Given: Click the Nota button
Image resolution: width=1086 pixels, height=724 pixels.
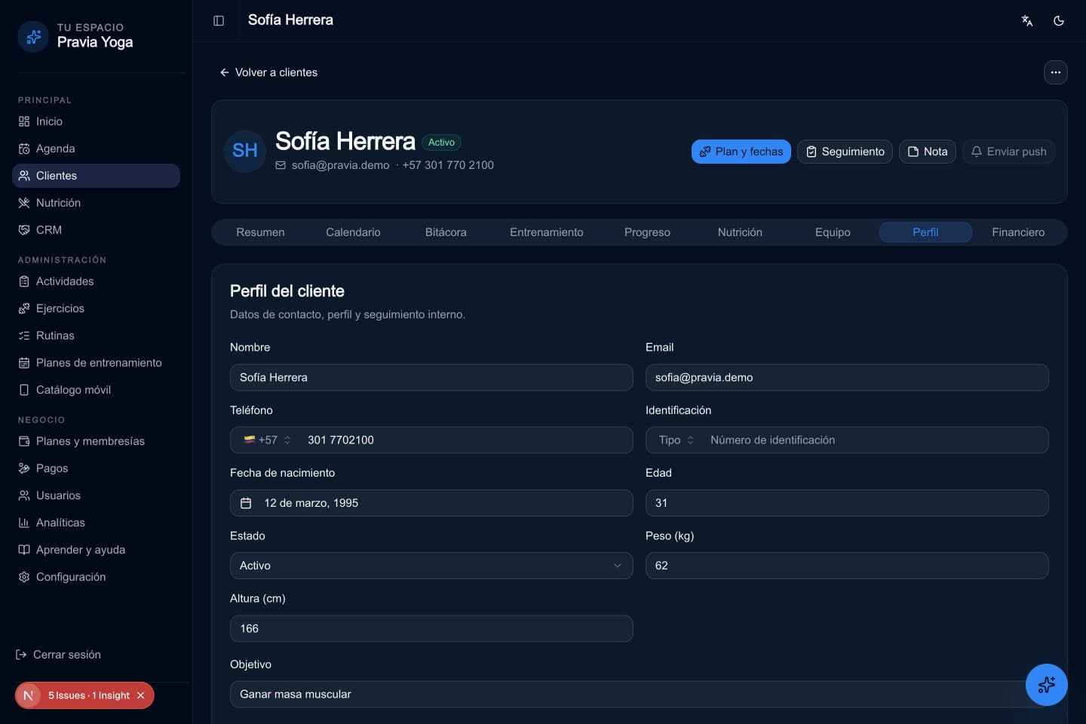Looking at the screenshot, I should pyautogui.click(x=928, y=152).
